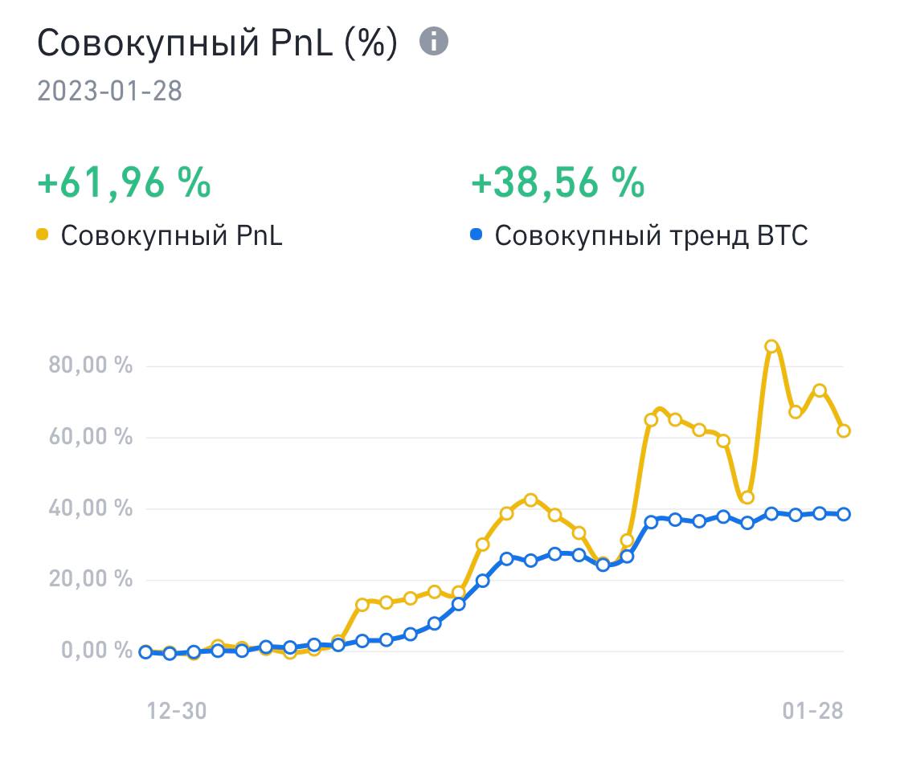Click the 2023-01-28 date label

click(x=109, y=91)
